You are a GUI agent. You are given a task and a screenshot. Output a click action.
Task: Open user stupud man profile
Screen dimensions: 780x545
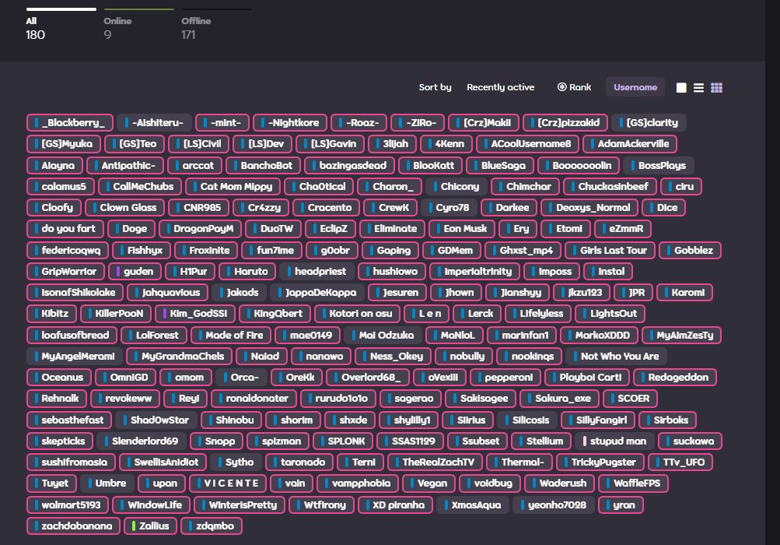tap(614, 441)
